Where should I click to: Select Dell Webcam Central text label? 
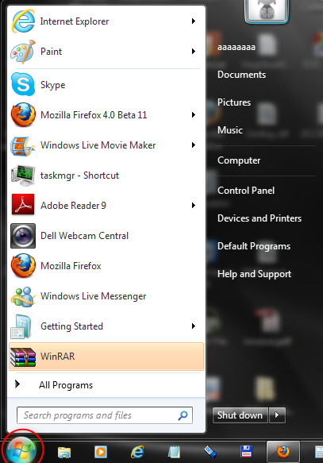84,236
